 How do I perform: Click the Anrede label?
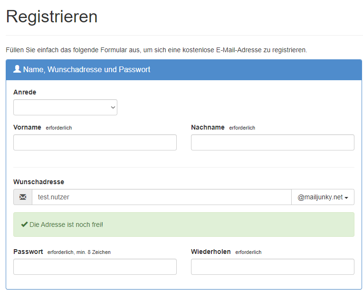[25, 92]
